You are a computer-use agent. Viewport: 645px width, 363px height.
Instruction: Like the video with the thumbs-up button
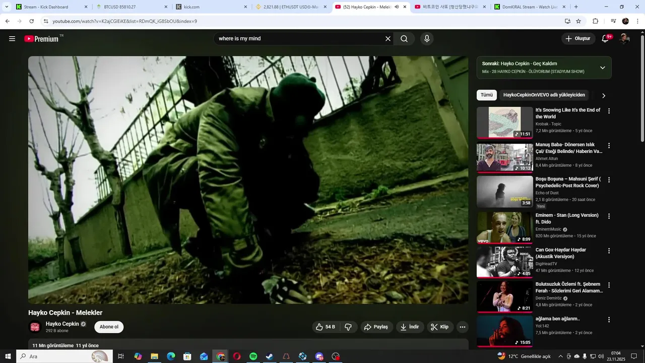pos(325,327)
